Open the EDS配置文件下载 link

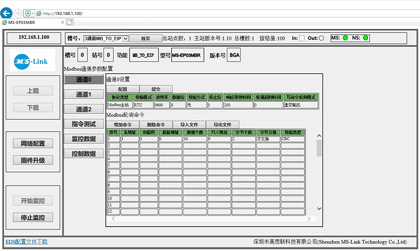coord(27,242)
